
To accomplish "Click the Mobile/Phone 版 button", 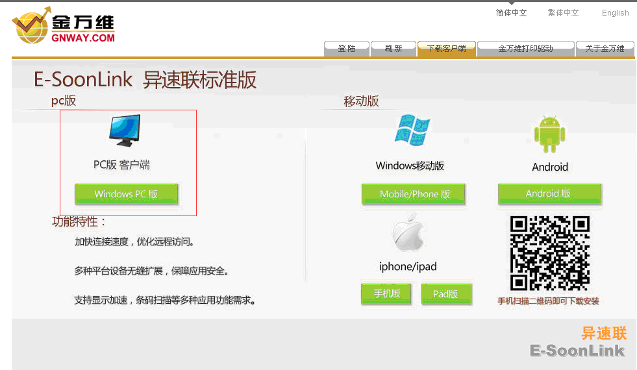I will (x=414, y=194).
